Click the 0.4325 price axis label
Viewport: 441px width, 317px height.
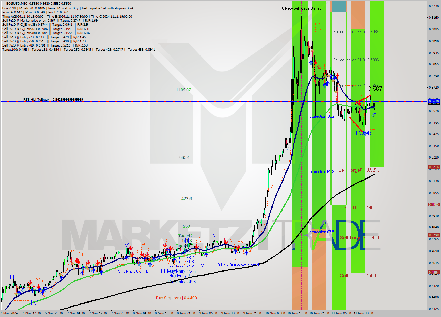tap(434, 309)
